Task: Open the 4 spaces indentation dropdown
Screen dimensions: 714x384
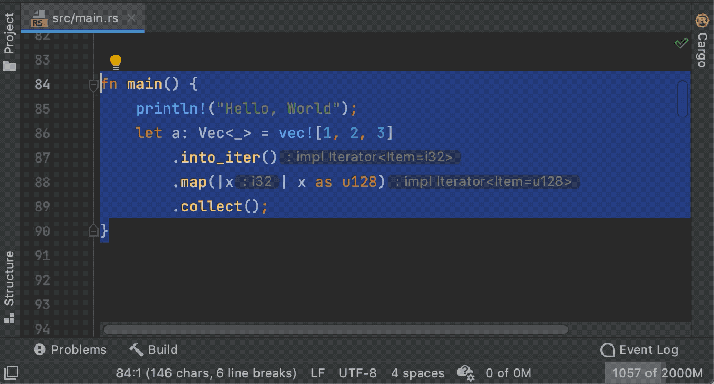Action: [x=417, y=373]
